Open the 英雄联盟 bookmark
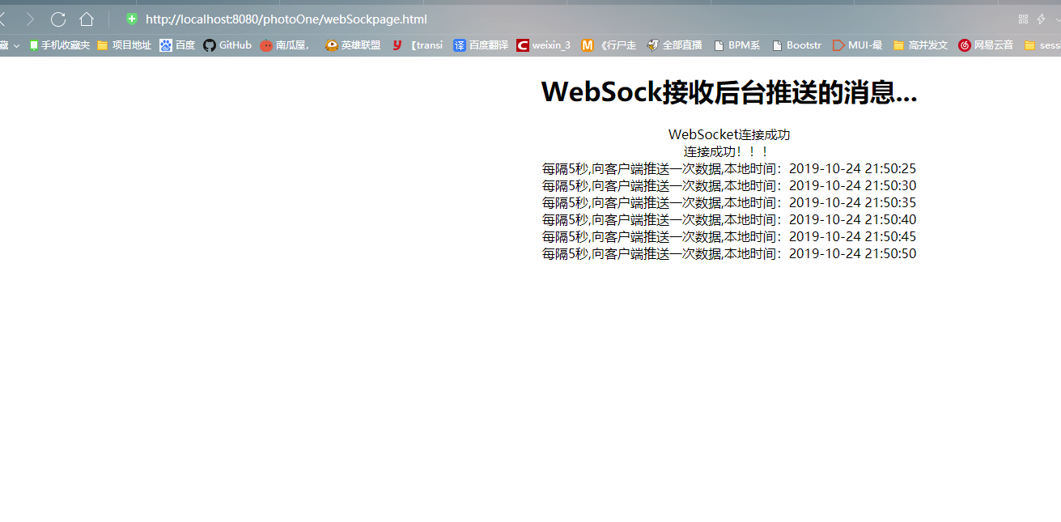This screenshot has width=1061, height=522. [x=353, y=45]
